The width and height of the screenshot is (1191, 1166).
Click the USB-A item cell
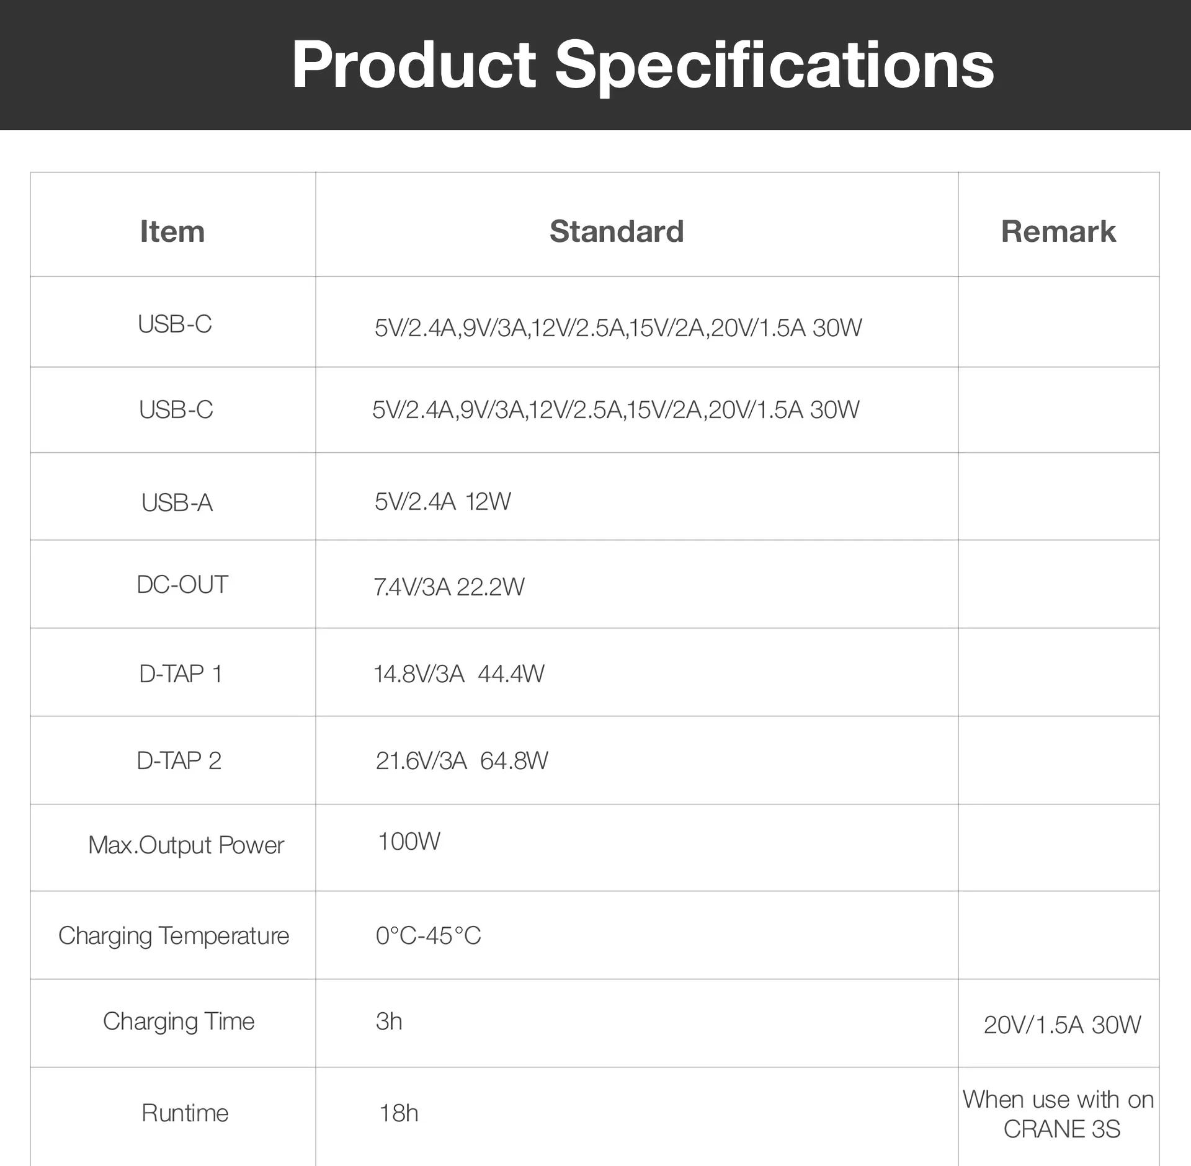[x=177, y=502]
